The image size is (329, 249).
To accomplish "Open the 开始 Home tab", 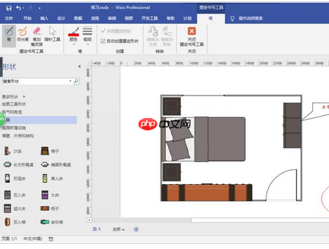I will (27, 18).
